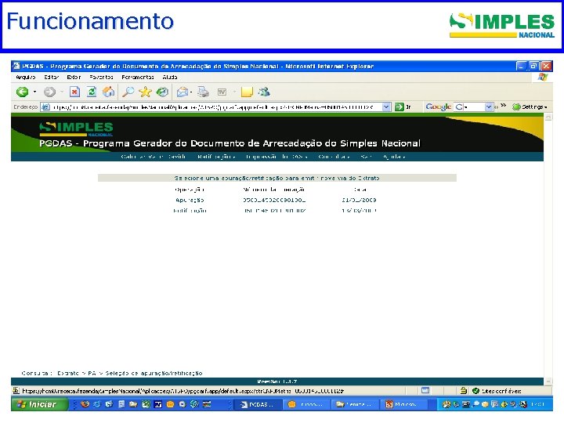The height and width of the screenshot is (423, 564).
Task: Open the Impressão do DAS page menu
Action: [277, 157]
